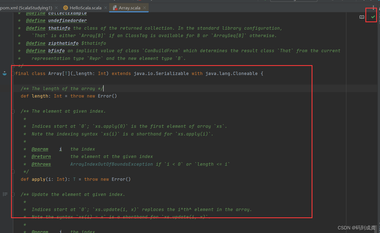Click the 'java.lang.Cloneable' type reference
The width and height of the screenshot is (380, 233).
(232, 73)
